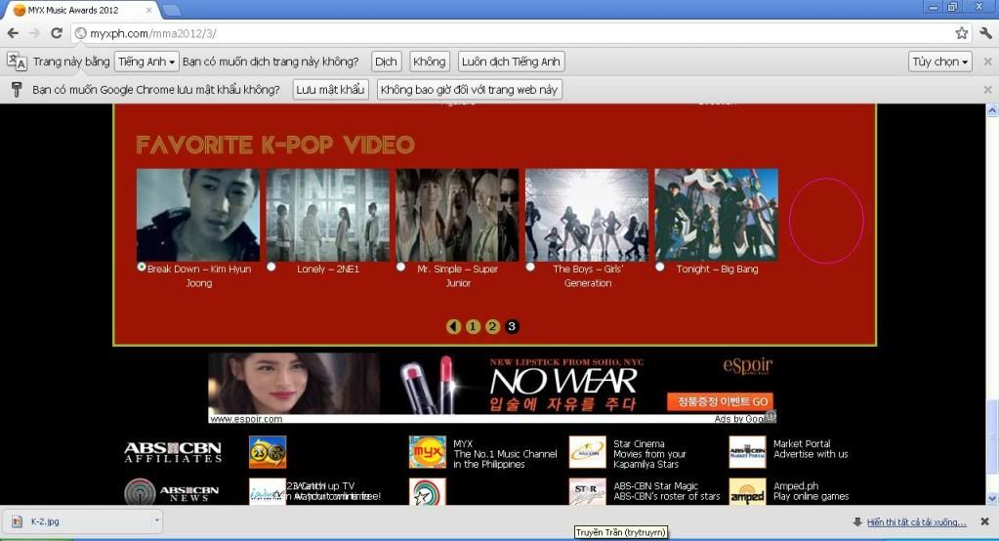Image resolution: width=999 pixels, height=541 pixels.
Task: Click Không bao giờ đối với trang web này
Action: click(x=469, y=89)
